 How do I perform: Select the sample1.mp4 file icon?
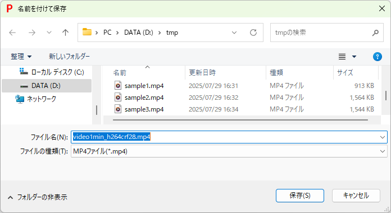118,86
